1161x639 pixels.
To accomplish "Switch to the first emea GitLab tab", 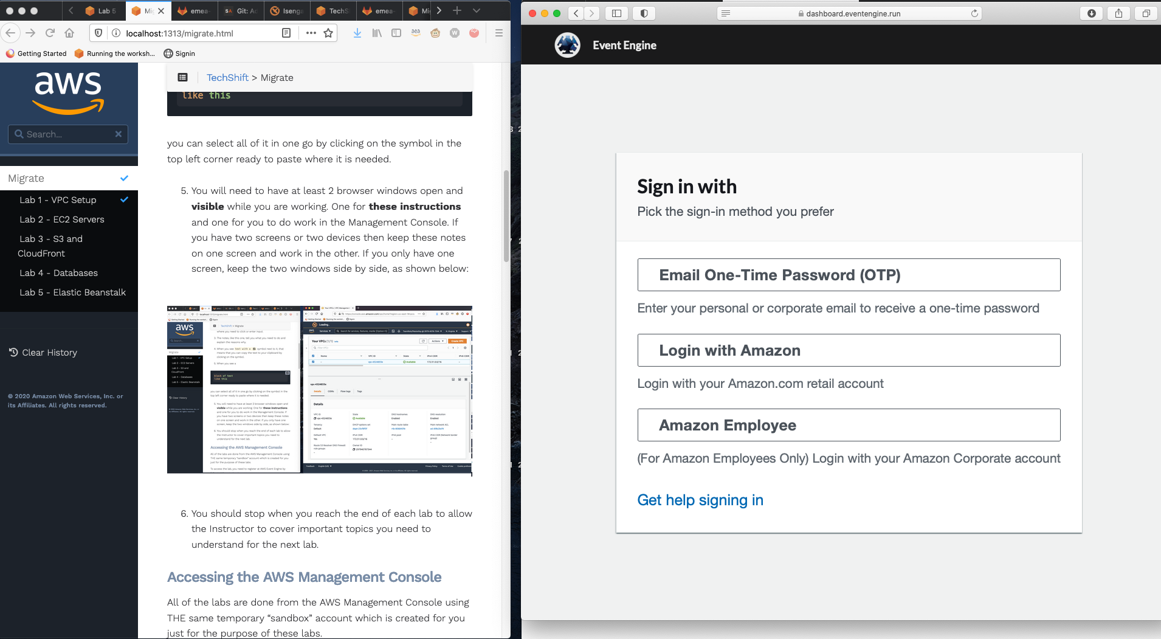I will click(195, 11).
